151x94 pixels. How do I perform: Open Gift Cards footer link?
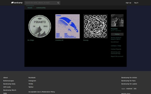(x=7, y=87)
